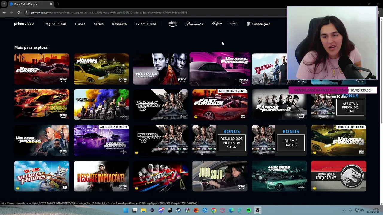Open the tab search dropdown
Image resolution: width=383 pixels, height=215 pixels.
tap(4, 4)
